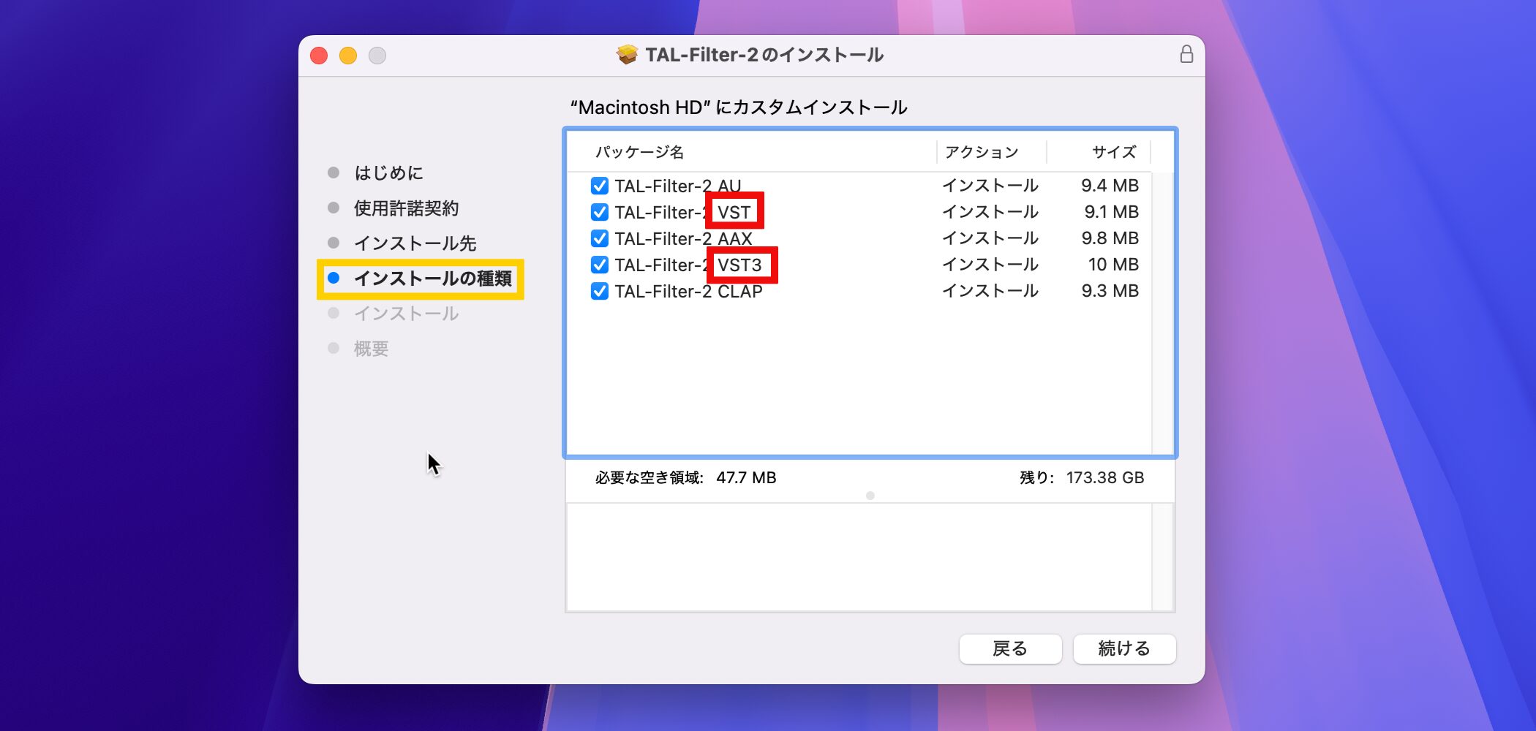Click the アクション column header

pos(982,152)
